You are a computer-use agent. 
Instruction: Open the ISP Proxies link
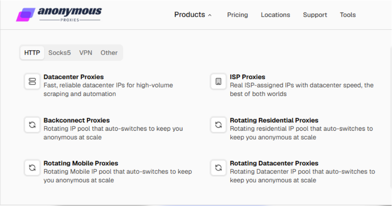(x=247, y=77)
